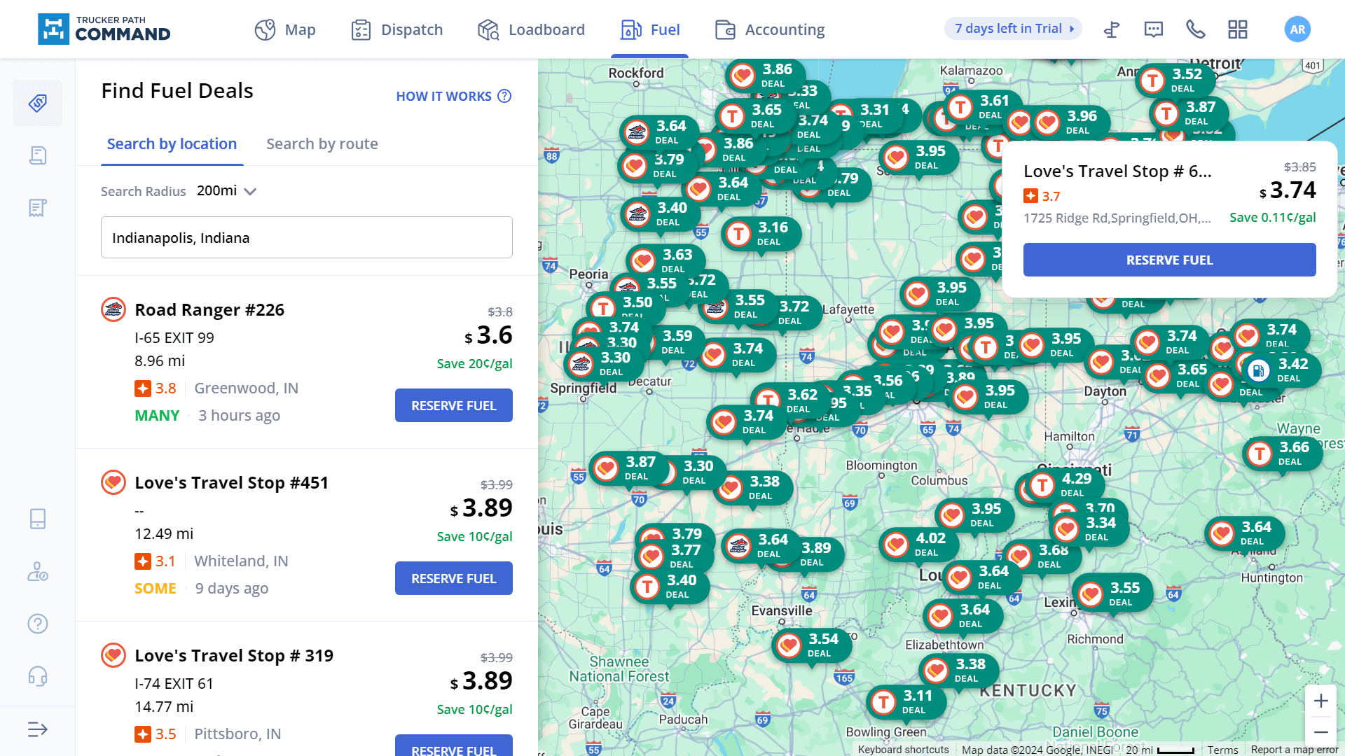Open the support headset sidebar icon
1345x756 pixels.
click(38, 676)
